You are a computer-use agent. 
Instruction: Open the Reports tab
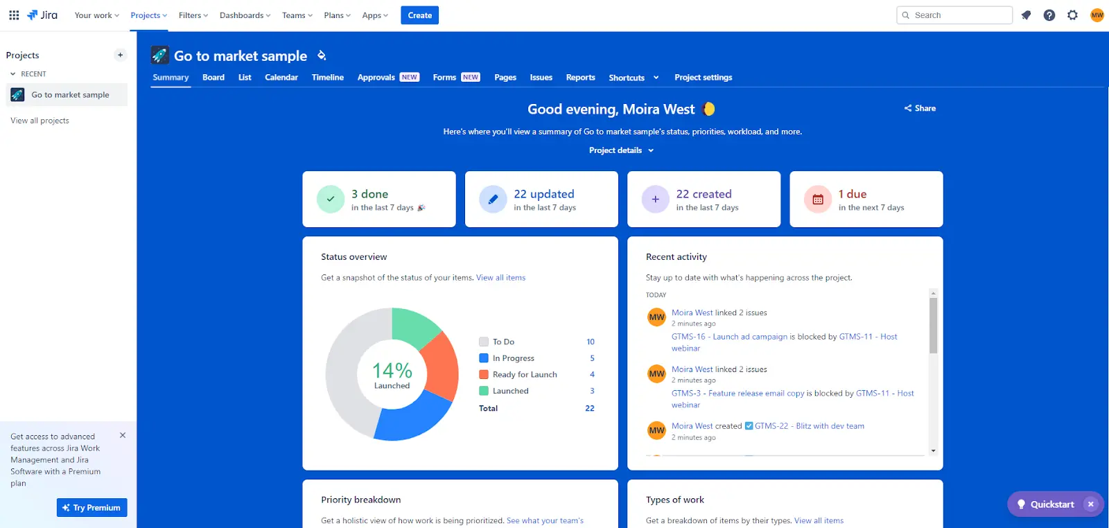581,78
